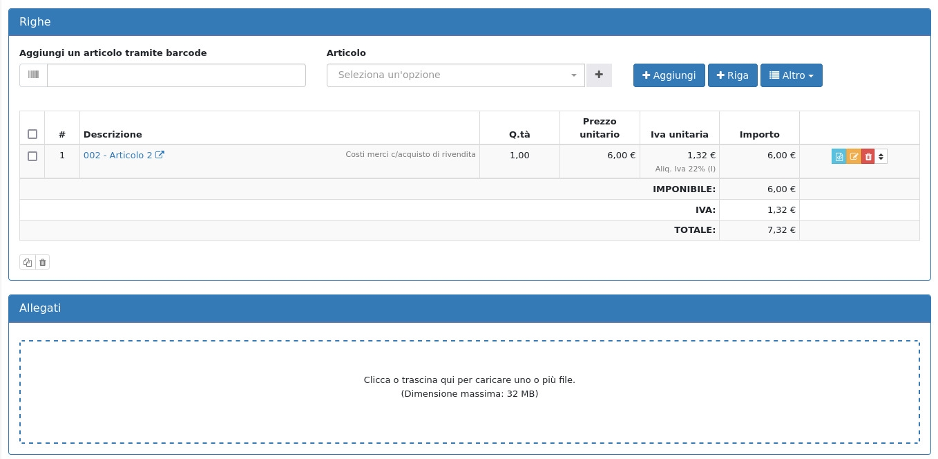Click the Allegati panel header
The height and width of the screenshot is (459, 938).
pyautogui.click(x=469, y=308)
